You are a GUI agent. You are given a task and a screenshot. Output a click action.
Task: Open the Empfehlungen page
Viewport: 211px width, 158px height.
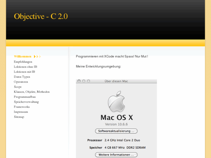(x=23, y=62)
